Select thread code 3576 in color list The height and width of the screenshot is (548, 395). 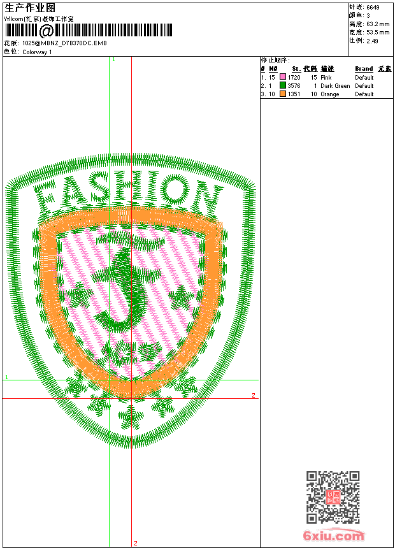coord(294,85)
